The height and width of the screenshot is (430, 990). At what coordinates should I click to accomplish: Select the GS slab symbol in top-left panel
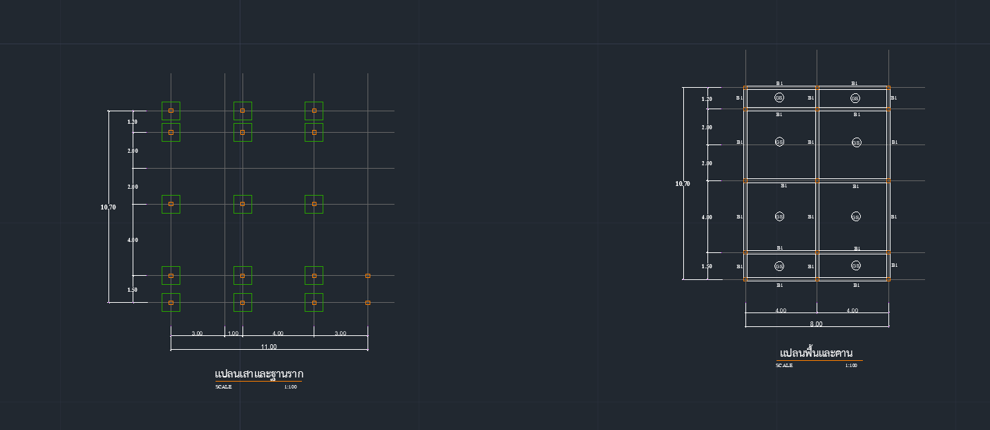779,97
